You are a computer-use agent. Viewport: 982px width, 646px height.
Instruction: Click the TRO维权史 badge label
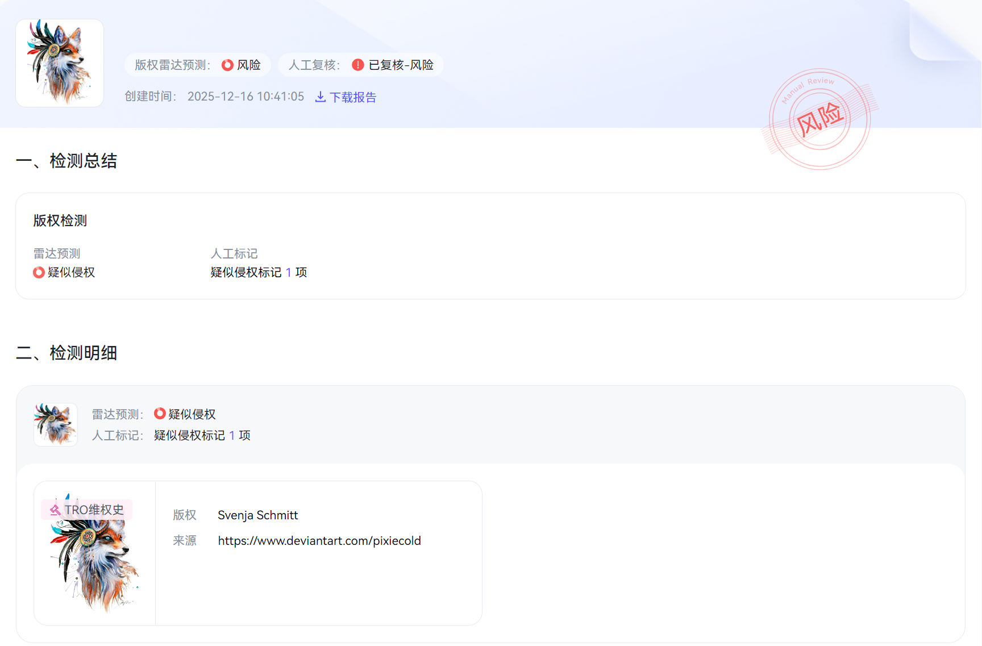87,510
